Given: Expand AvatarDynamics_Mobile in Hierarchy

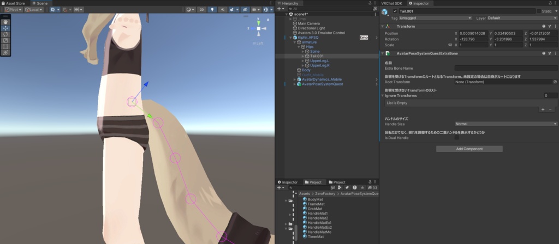Looking at the screenshot, I should click(294, 80).
